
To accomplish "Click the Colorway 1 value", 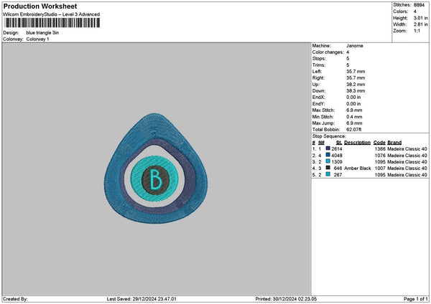I will (37, 39).
